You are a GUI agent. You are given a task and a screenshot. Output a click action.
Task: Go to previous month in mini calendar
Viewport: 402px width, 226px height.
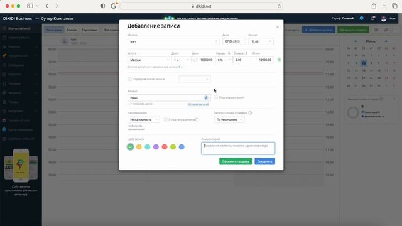click(356, 41)
